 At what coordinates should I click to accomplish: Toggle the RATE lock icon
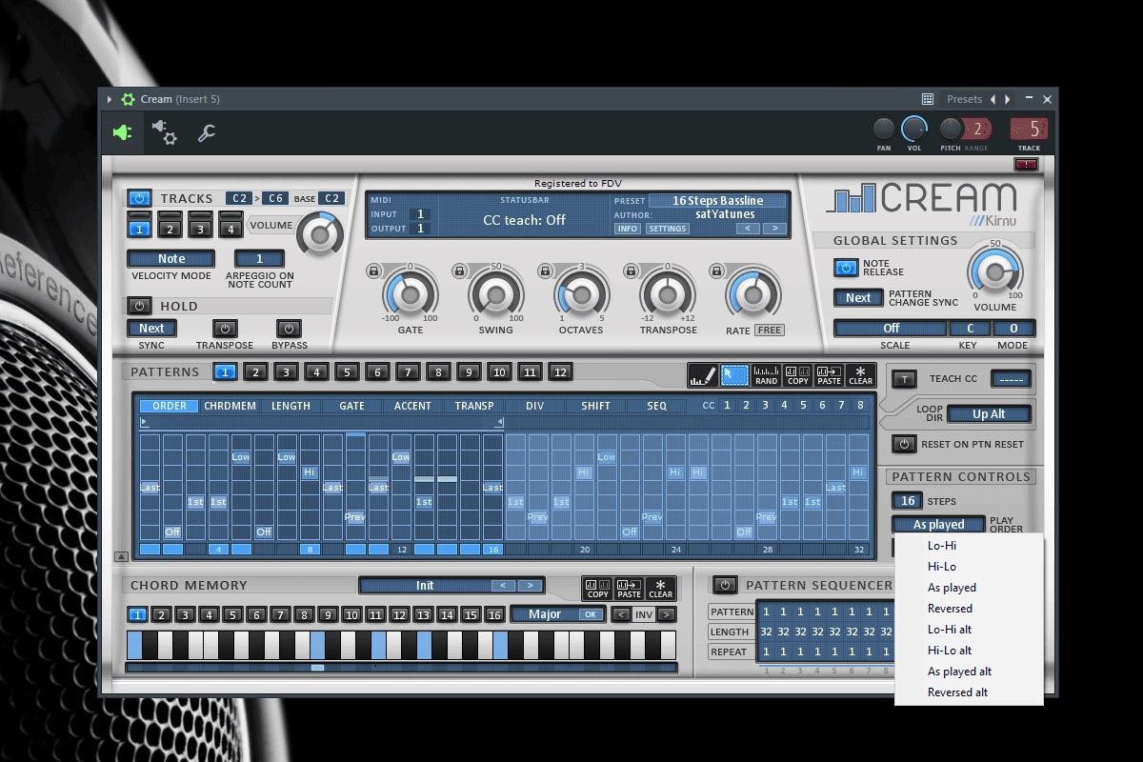(x=716, y=271)
